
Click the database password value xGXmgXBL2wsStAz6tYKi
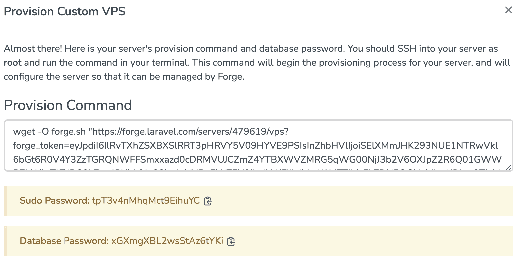coord(167,241)
